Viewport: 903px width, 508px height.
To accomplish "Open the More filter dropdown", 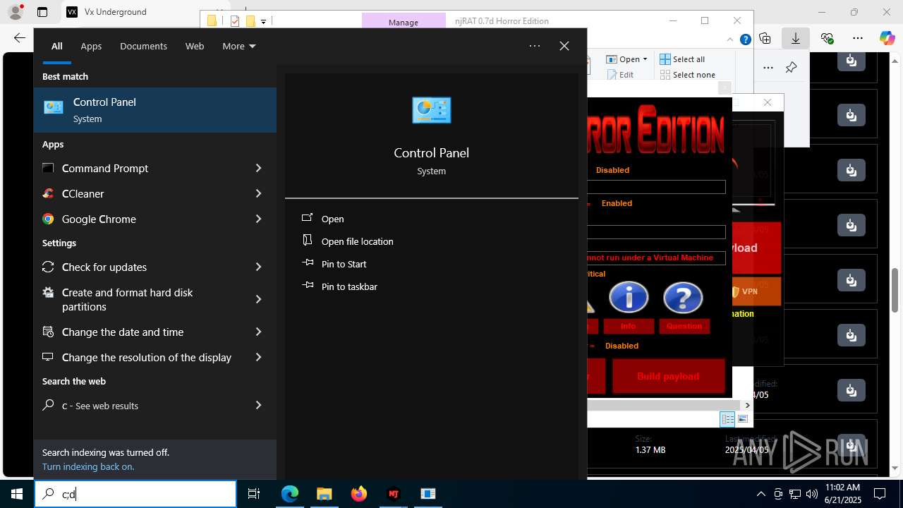I will tap(238, 46).
